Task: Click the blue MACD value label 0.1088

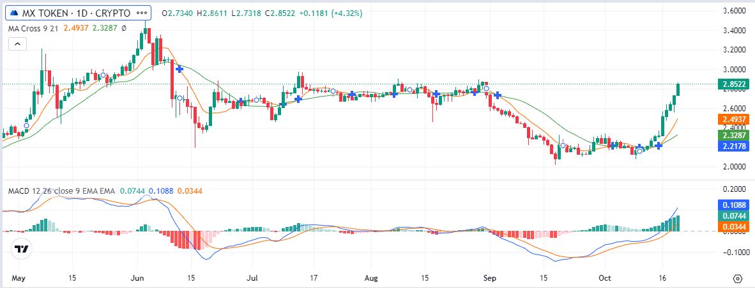Action: coord(733,205)
